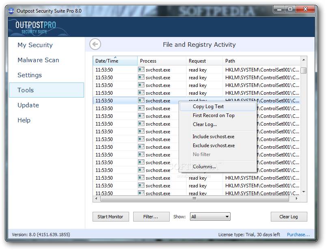Follow the Purchase... link
Image resolution: width=326 pixels, height=250 pixels.
[298, 235]
